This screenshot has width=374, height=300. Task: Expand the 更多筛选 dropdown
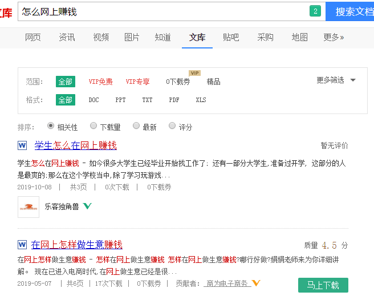[x=336, y=80]
